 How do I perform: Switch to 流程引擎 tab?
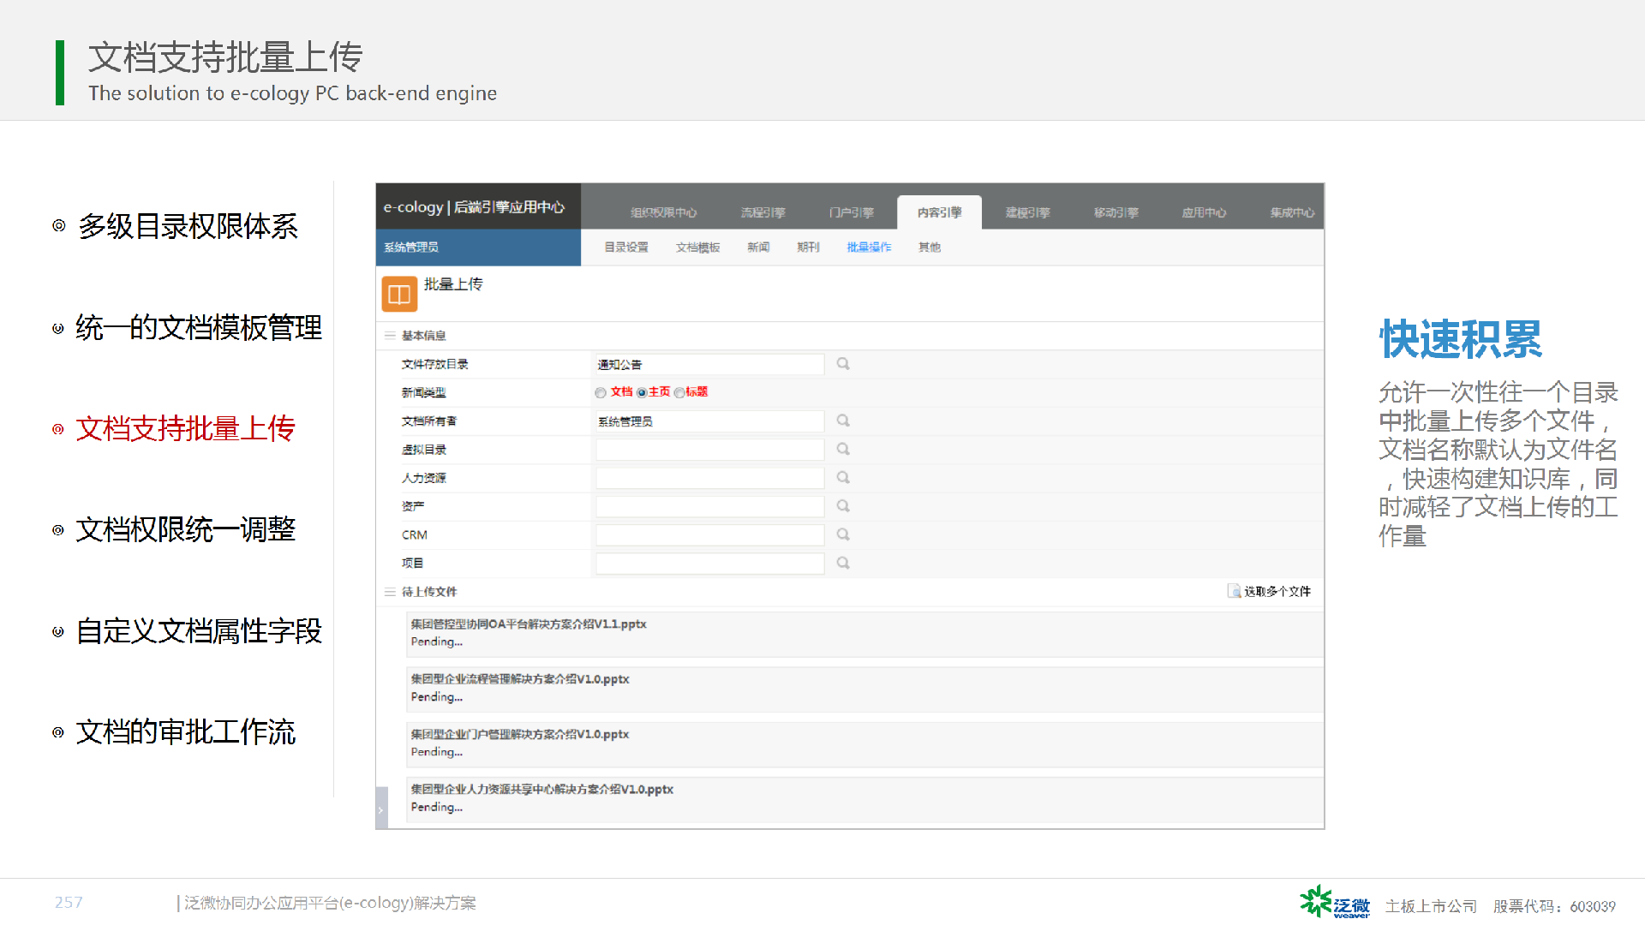pos(763,212)
